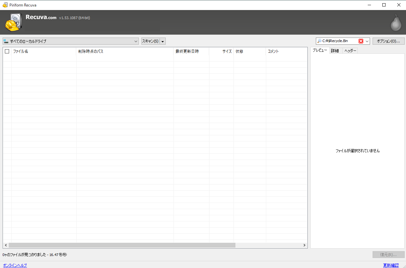Open the filter path dropdown chevron
Image resolution: width=406 pixels, height=268 pixels.
click(367, 41)
